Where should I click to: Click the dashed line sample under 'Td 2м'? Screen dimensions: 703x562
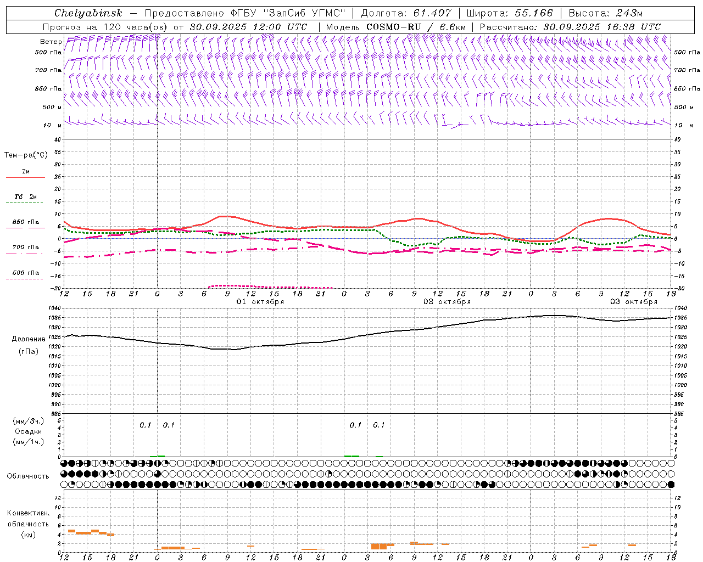tap(24, 203)
